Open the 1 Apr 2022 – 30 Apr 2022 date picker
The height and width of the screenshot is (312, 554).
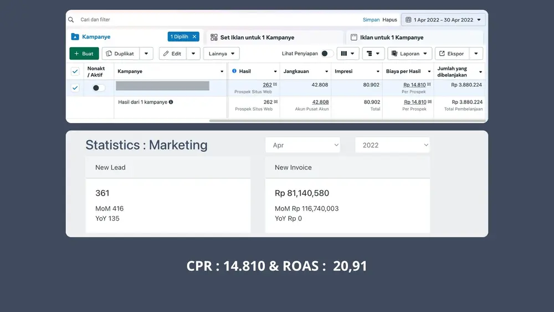pyautogui.click(x=443, y=20)
